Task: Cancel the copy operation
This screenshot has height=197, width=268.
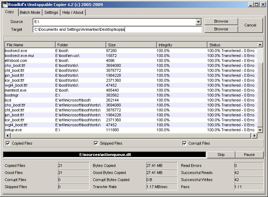Action: pyautogui.click(x=250, y=25)
